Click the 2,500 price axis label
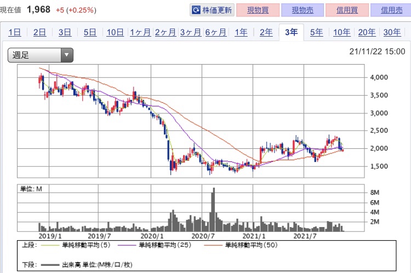The width and height of the screenshot is (411, 273). (x=379, y=131)
